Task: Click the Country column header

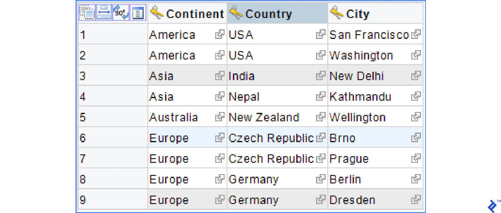Action: pyautogui.click(x=277, y=13)
